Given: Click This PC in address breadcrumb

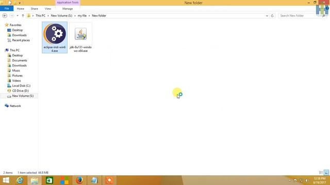Looking at the screenshot, I should (x=40, y=16).
